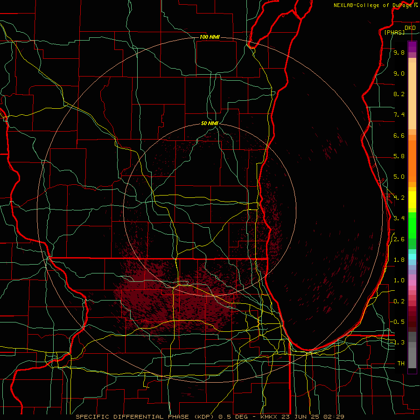Click the 0.2 color scale value
This screenshot has height=420, width=420.
tap(399, 301)
